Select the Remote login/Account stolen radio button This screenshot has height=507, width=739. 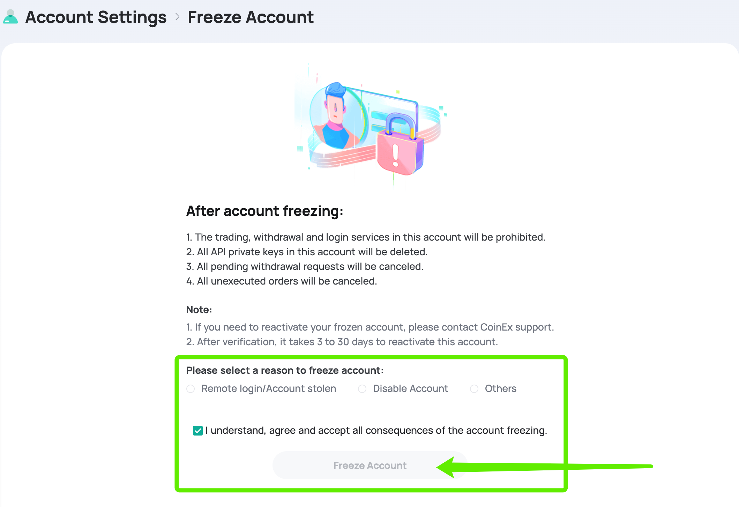191,389
